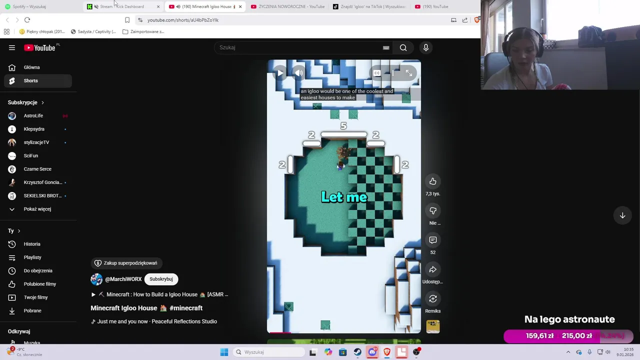Viewport: 640px width, 360px height.
Task: Open Steam from the taskbar
Action: click(357, 352)
